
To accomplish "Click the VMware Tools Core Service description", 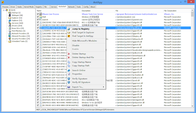I will (x=92, y=14).
